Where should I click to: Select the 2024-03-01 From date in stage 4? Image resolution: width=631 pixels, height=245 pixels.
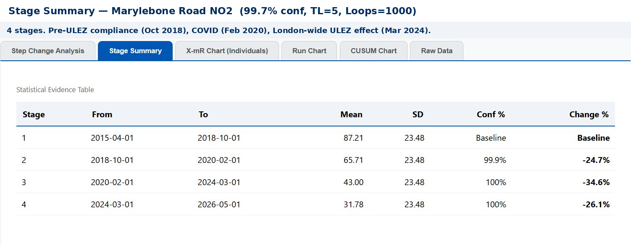pos(112,204)
